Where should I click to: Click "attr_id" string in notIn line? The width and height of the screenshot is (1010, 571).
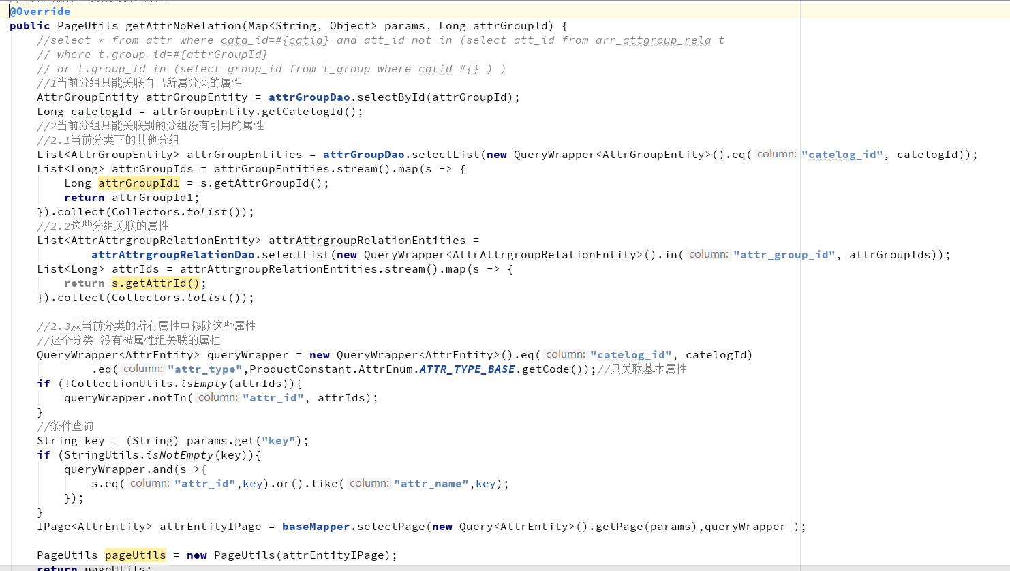[273, 397]
